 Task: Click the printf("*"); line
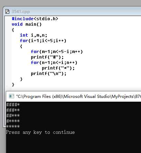[x=58, y=68]
